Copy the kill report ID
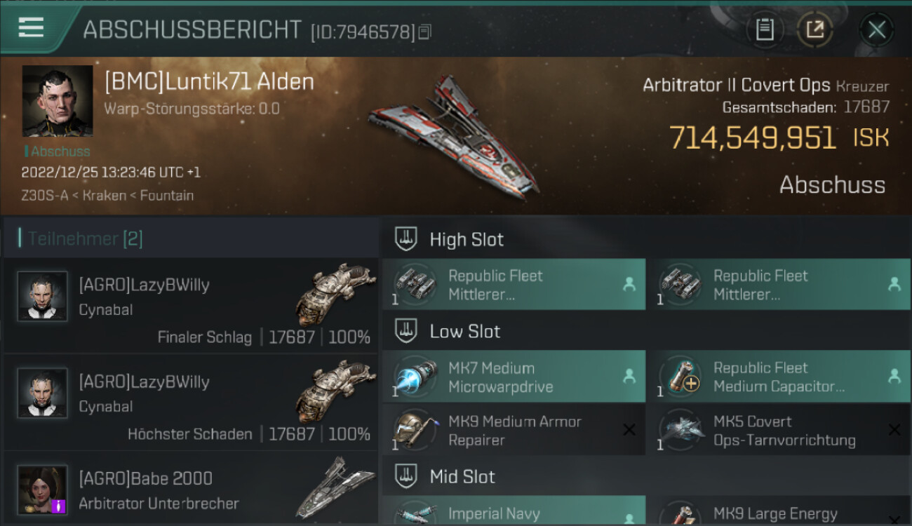The image size is (912, 526). point(425,32)
